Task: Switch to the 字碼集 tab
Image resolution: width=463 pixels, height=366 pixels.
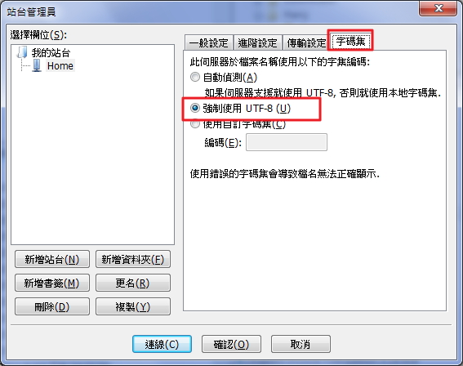Action: (350, 41)
